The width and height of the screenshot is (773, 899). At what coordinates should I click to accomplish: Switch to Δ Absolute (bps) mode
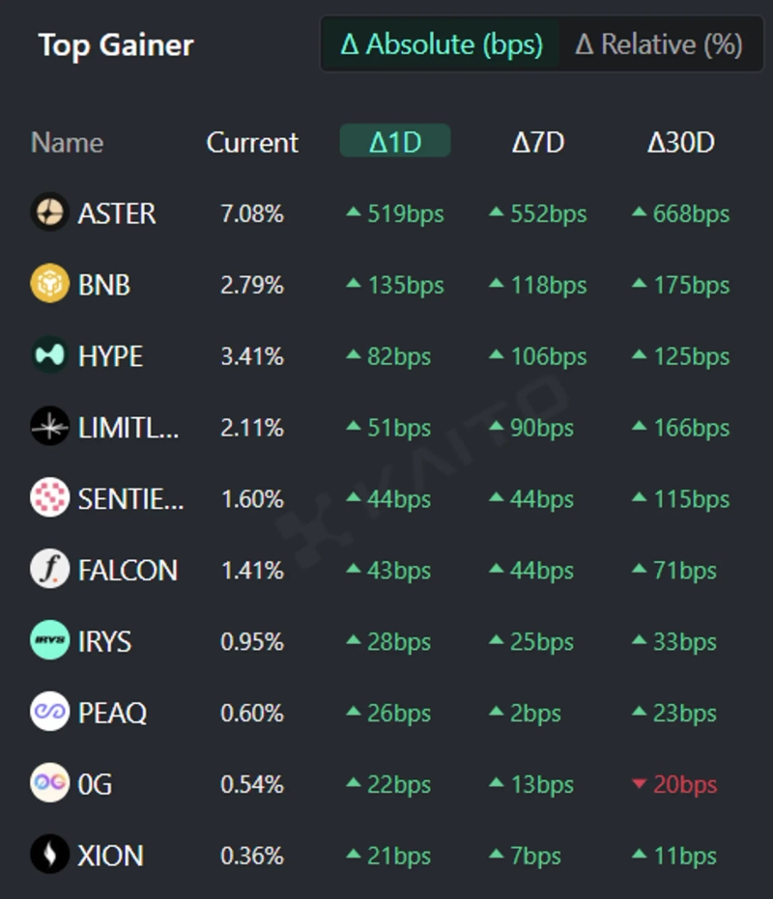click(442, 44)
